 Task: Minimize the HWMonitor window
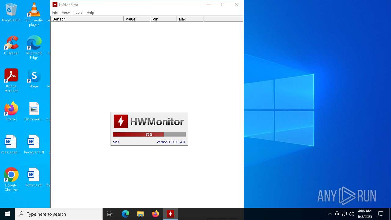pyautogui.click(x=209, y=5)
